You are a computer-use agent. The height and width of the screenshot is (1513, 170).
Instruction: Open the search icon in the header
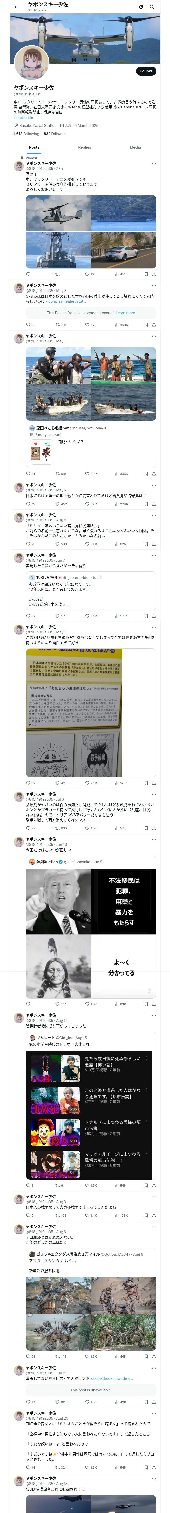coord(152,7)
